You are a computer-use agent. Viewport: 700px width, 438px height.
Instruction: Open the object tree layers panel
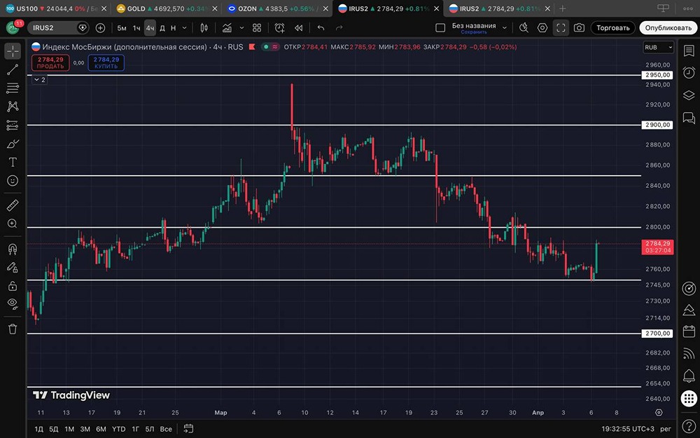(689, 95)
